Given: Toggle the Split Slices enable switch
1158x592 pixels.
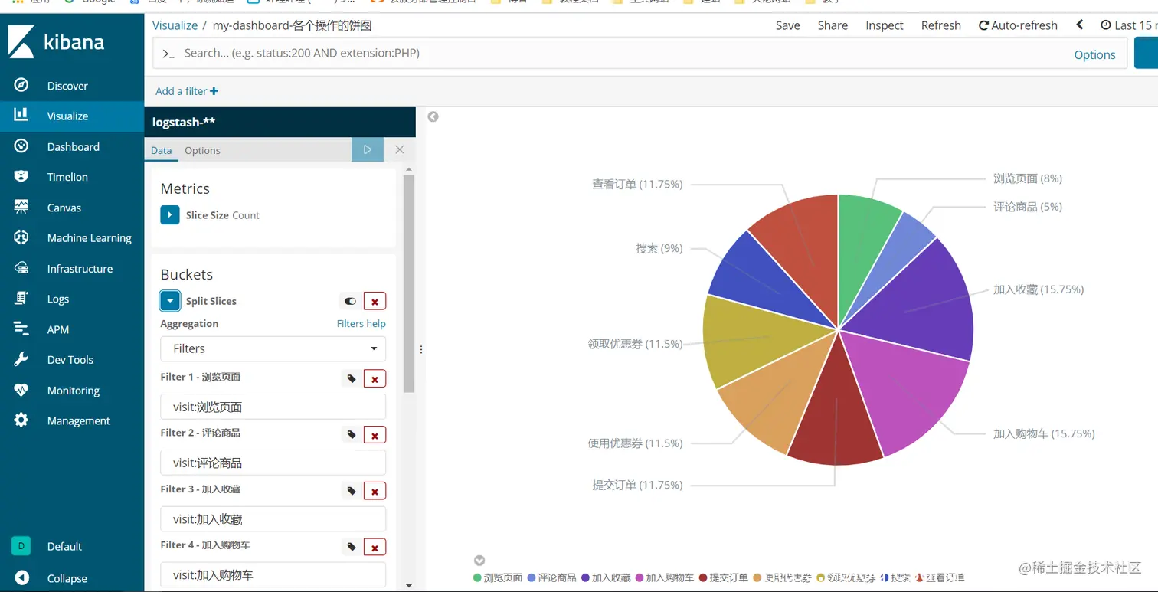Looking at the screenshot, I should tap(350, 301).
